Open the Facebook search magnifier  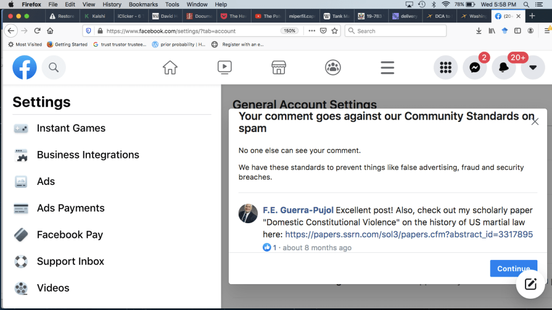point(53,67)
